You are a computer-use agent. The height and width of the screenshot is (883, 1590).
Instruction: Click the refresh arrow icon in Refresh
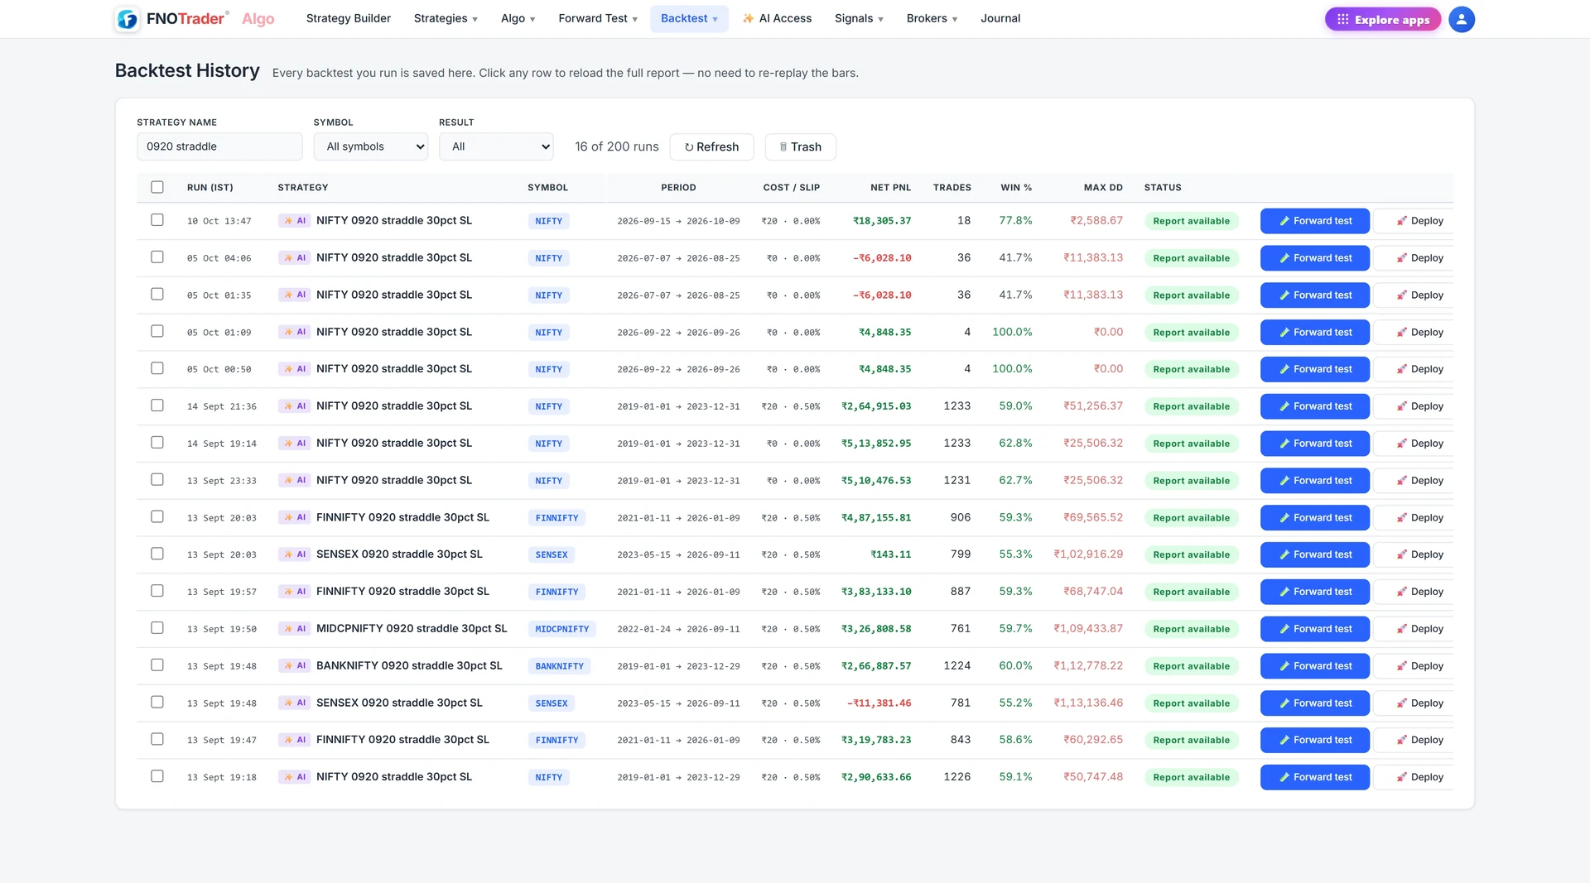(x=689, y=147)
